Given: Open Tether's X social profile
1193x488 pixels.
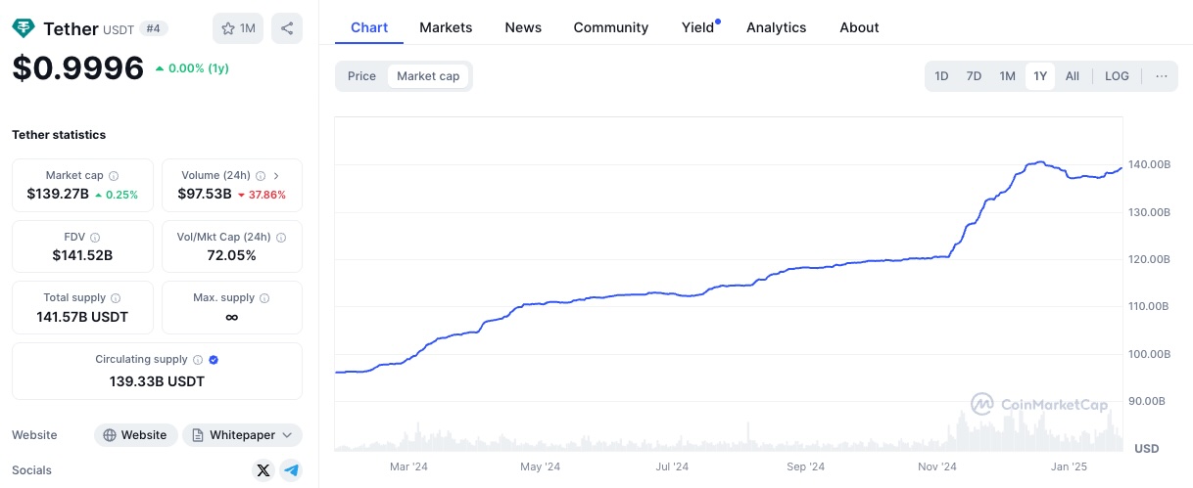Looking at the screenshot, I should 262,470.
